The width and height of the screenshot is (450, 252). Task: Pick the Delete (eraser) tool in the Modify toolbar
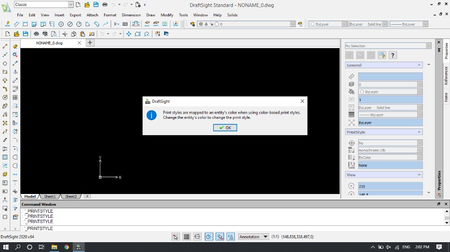(x=15, y=46)
